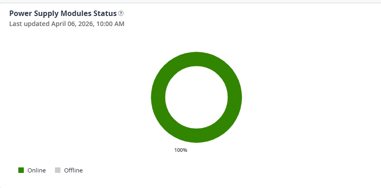Image resolution: width=381 pixels, height=188 pixels.
Task: Click the Last updated timestamp line
Action: pos(67,24)
